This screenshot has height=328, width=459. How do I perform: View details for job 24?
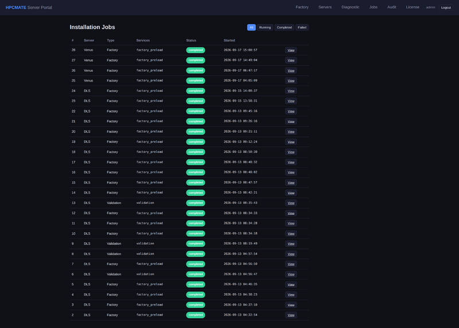click(x=291, y=91)
